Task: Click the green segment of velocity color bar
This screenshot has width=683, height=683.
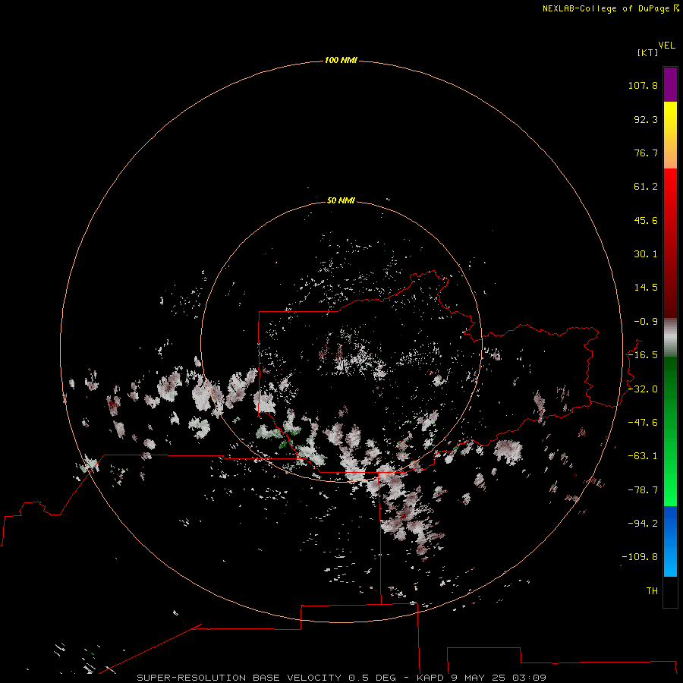Action: (670, 431)
